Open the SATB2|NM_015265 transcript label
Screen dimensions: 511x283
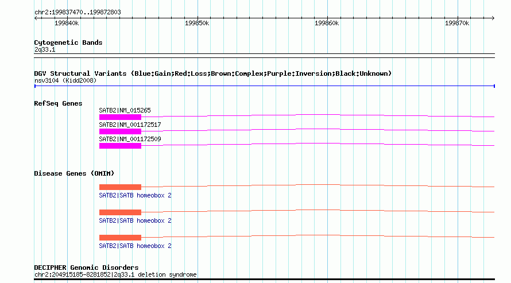click(x=125, y=110)
